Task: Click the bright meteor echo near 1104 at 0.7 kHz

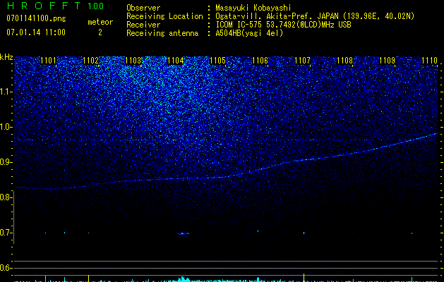Action: pyautogui.click(x=184, y=233)
